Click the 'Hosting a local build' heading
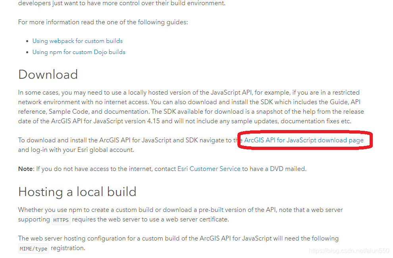 click(77, 192)
